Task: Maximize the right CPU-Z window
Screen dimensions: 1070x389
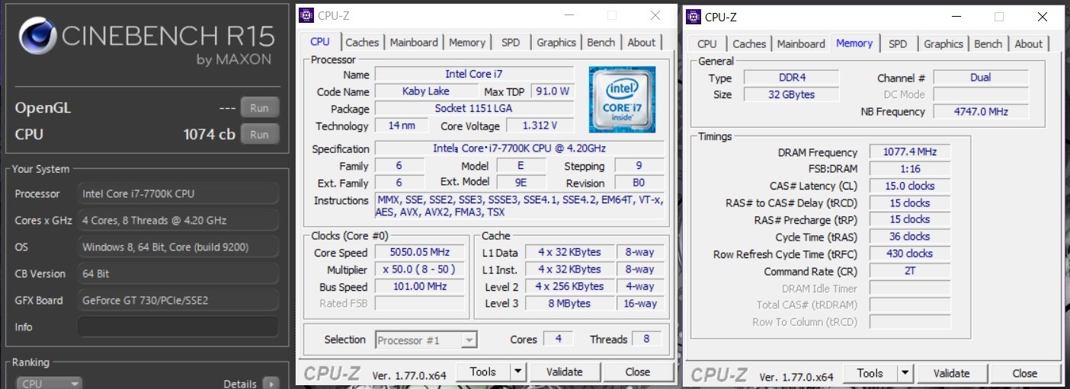Action: (999, 16)
